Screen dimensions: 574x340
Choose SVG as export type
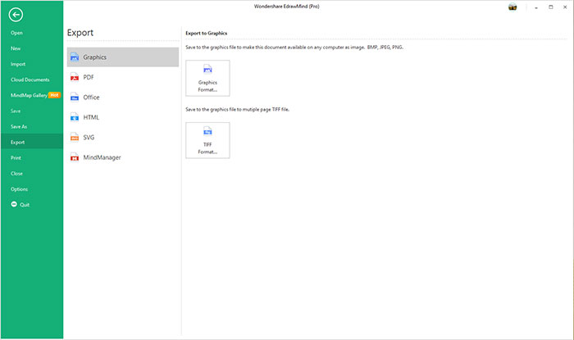[x=122, y=137]
